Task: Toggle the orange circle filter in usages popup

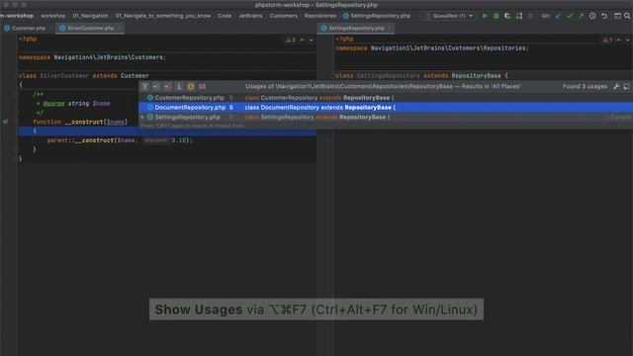Action: 191,86
